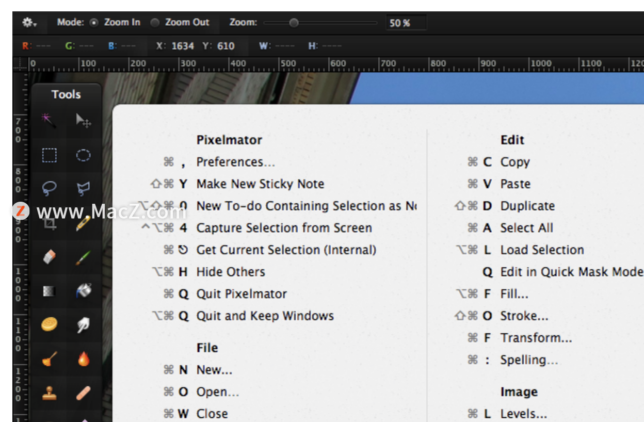Select the Magic Wand tool
This screenshot has height=422, width=644.
coord(49,120)
